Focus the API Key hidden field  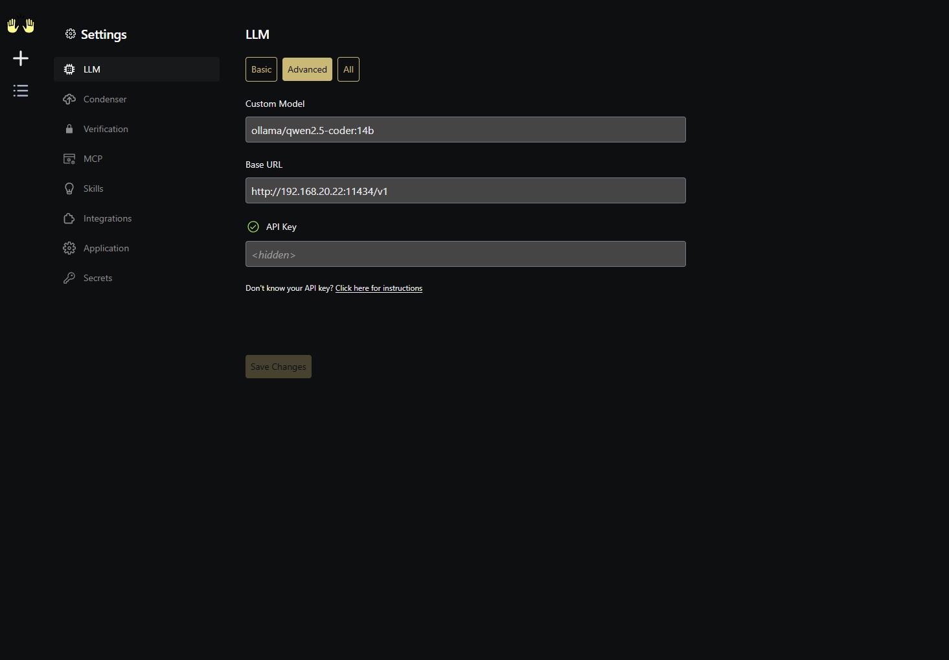pyautogui.click(x=465, y=254)
